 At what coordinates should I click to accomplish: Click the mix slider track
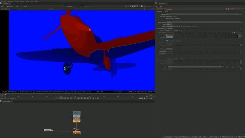[x=207, y=69]
